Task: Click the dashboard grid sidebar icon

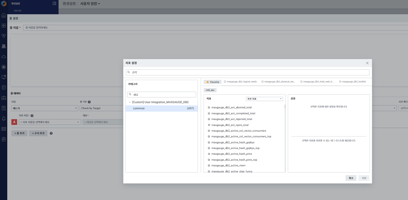Action: 4,26
